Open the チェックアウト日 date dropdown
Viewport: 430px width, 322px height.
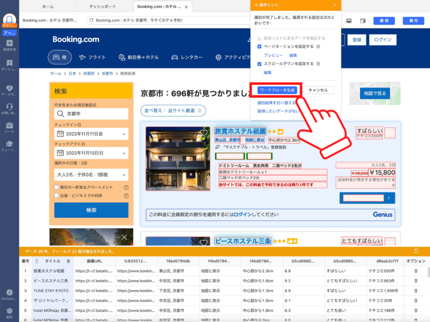coord(91,153)
